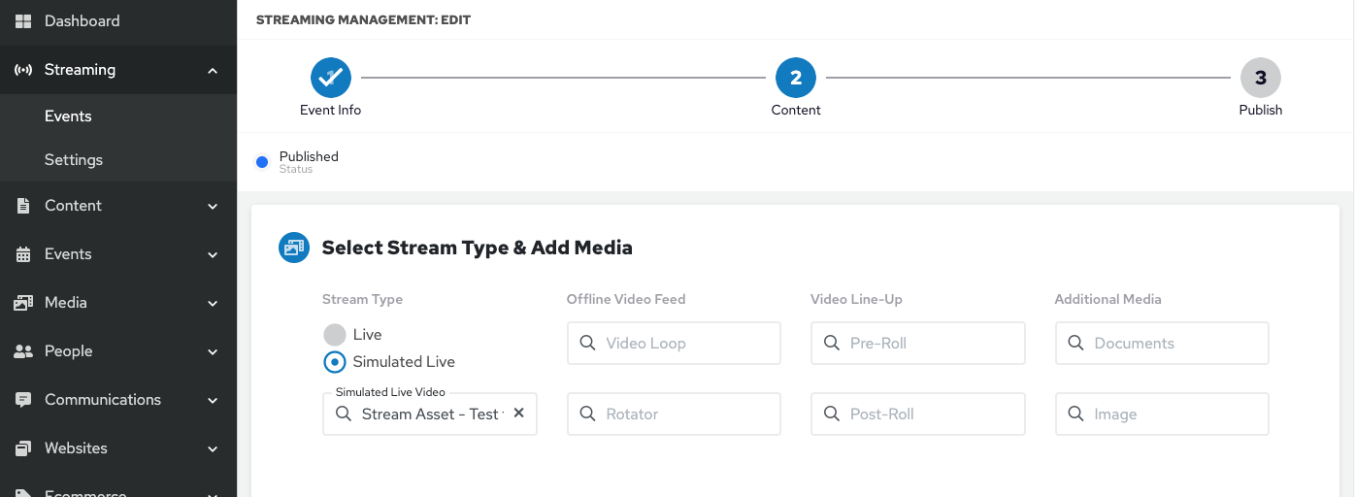Go to the Event Info completed step

(330, 78)
